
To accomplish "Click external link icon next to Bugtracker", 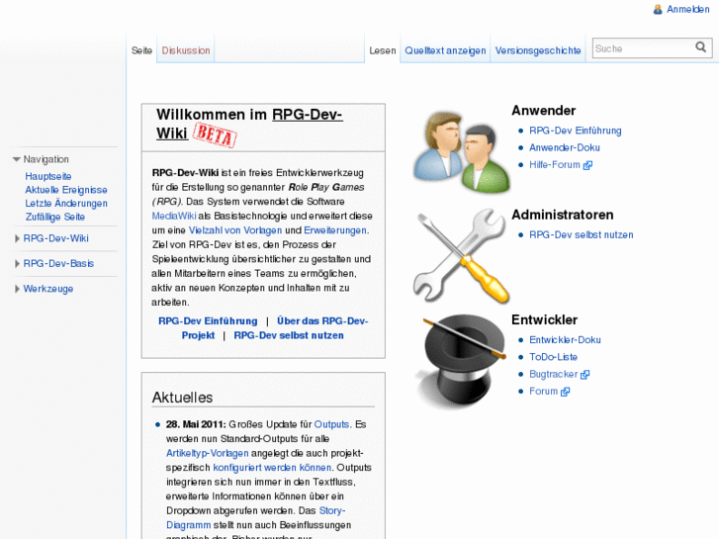I will [x=584, y=375].
